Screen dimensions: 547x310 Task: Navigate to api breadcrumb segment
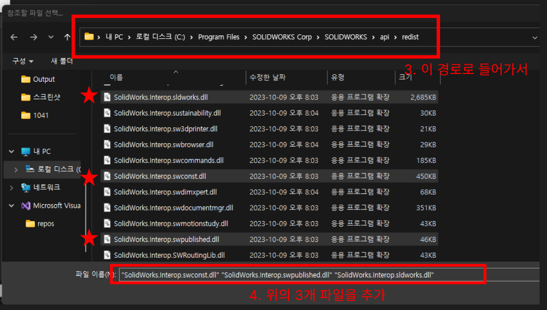384,37
